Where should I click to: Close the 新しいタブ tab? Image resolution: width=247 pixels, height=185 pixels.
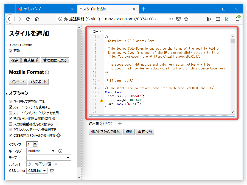(x=72, y=9)
